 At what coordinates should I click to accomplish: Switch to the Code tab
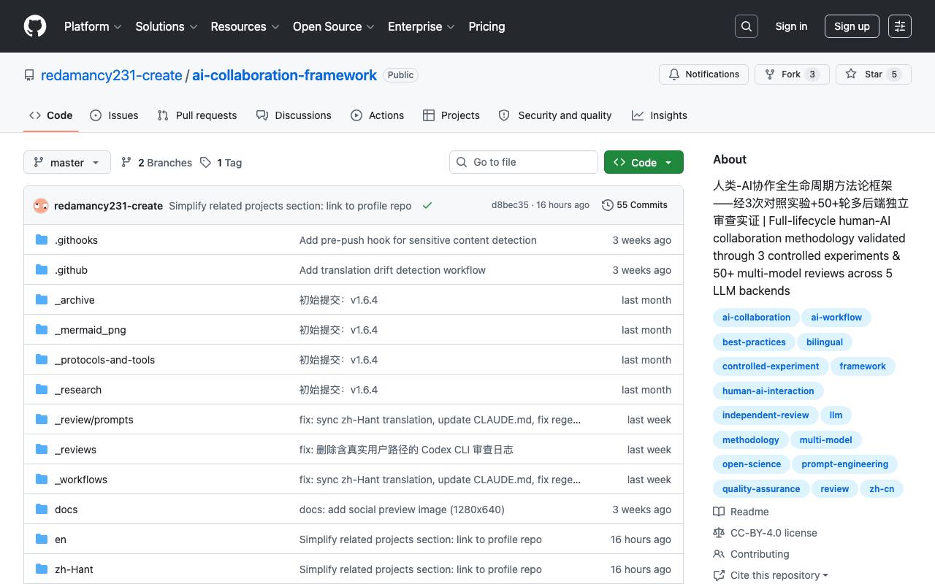point(51,115)
